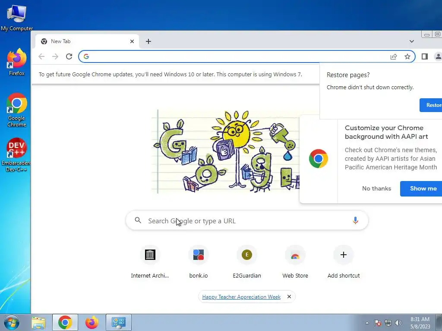This screenshot has height=331, width=442.
Task: Click the Windows 10 update notice text
Action: tap(170, 75)
